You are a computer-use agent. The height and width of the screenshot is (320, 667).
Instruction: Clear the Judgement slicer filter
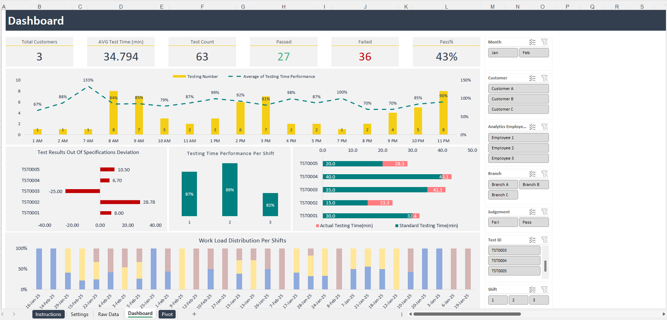(544, 212)
